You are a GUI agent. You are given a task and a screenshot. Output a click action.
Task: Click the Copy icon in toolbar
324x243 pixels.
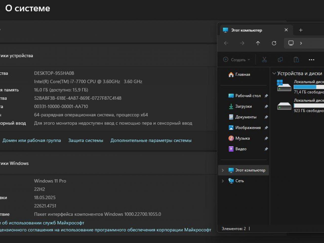point(280,60)
